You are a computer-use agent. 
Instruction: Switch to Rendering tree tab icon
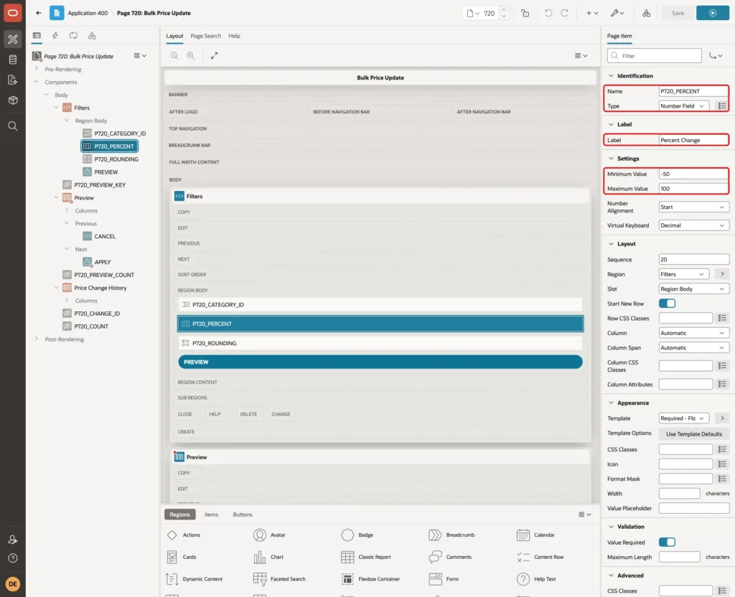click(37, 36)
